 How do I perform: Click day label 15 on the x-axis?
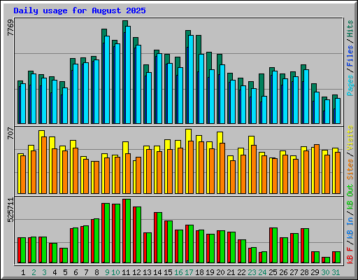tap(168, 272)
